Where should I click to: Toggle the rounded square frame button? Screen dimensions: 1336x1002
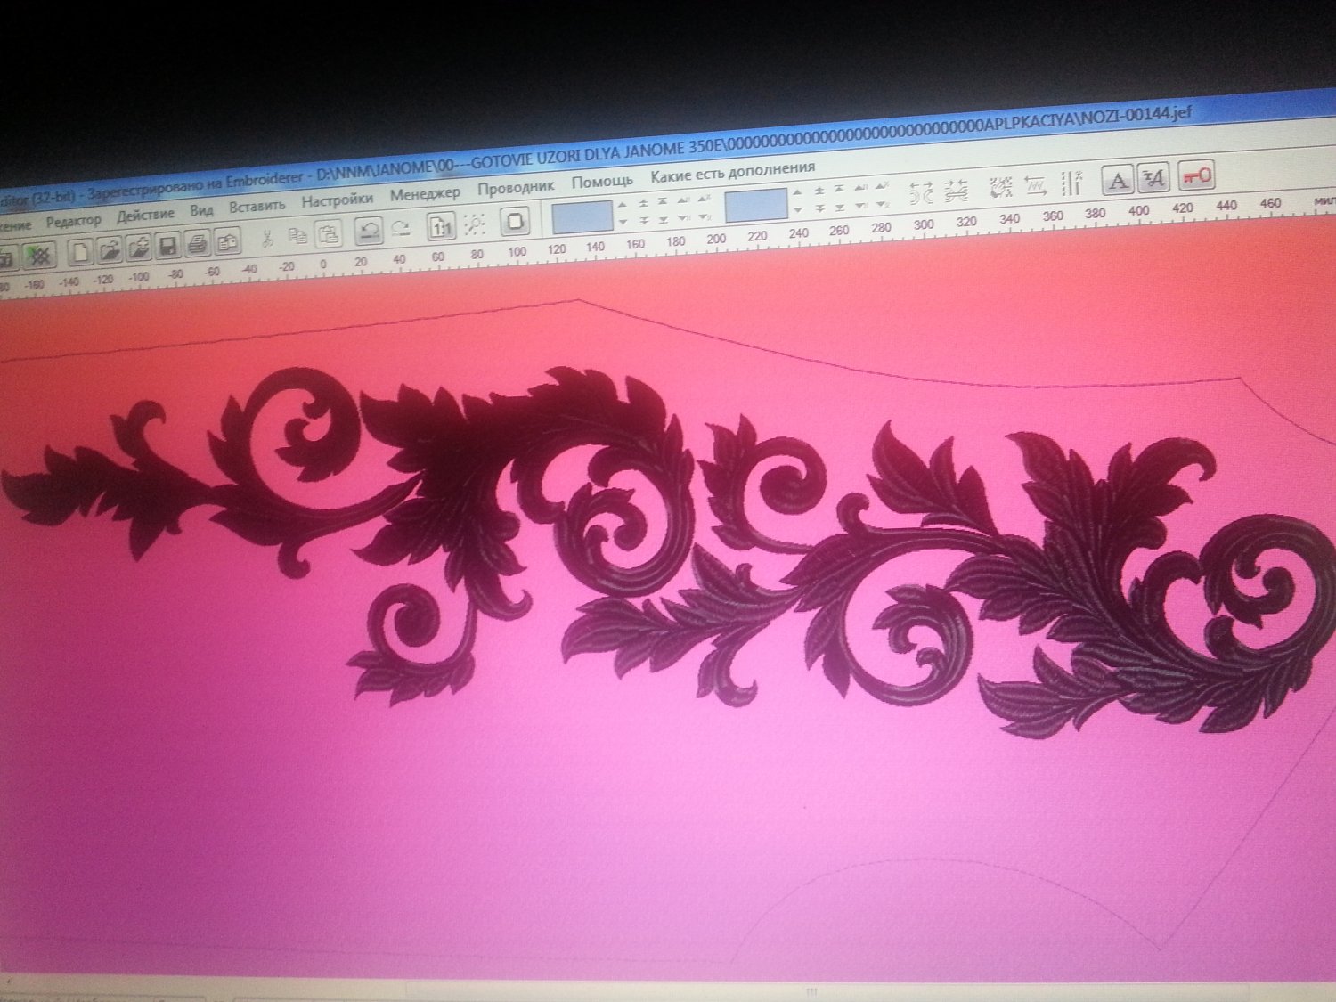(x=515, y=220)
